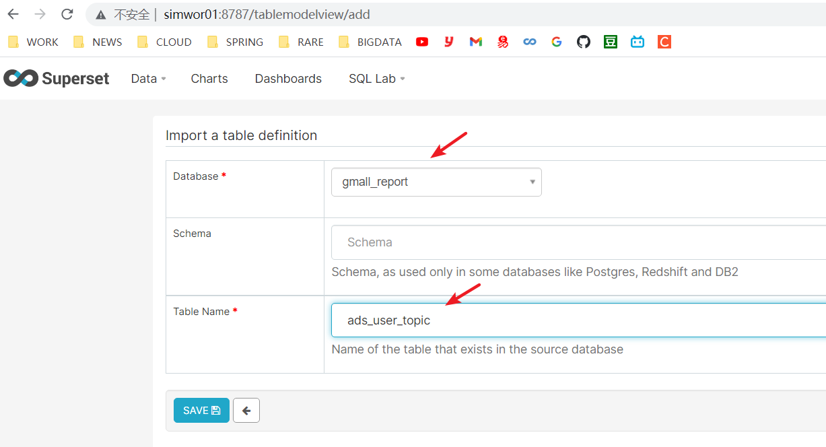Viewport: 826px width, 447px height.
Task: Open the SPRING bookmarks folder
Action: click(x=235, y=42)
